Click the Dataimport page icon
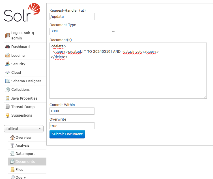The width and height of the screenshot is (213, 179). [x=12, y=153]
